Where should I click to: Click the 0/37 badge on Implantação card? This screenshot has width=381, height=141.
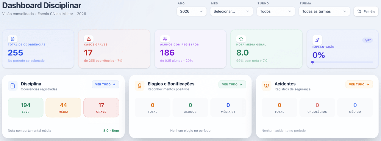(367, 40)
